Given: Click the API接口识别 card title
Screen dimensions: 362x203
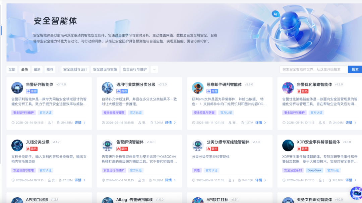Looking at the screenshot, I should pos(37,200).
